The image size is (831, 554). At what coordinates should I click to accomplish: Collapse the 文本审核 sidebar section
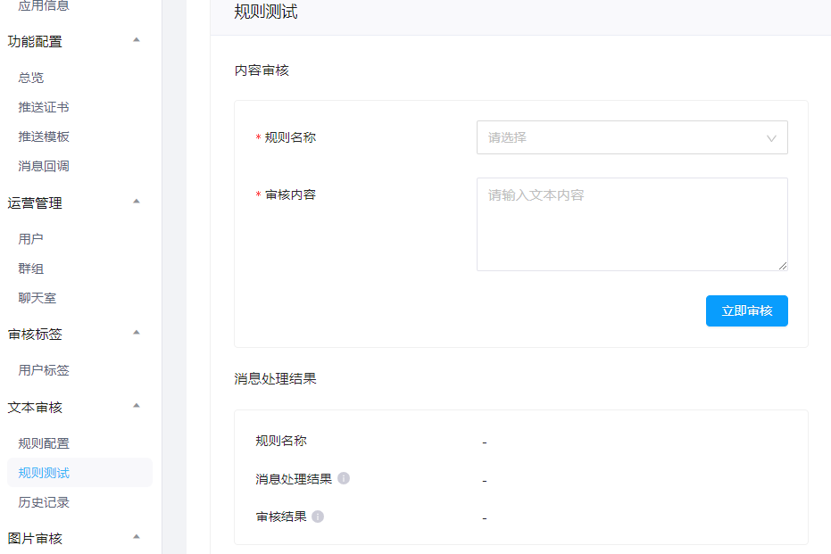137,406
